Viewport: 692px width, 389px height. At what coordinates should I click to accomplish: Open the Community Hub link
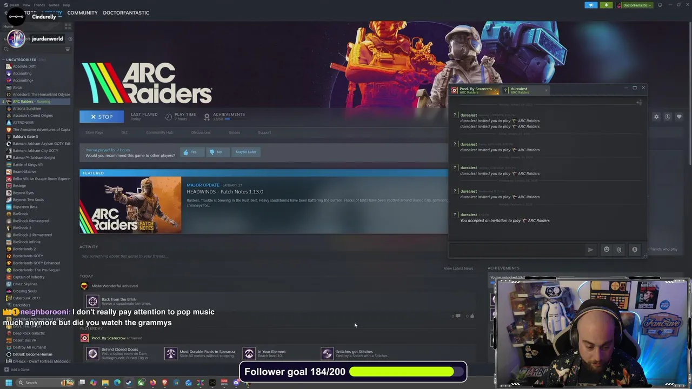click(159, 132)
